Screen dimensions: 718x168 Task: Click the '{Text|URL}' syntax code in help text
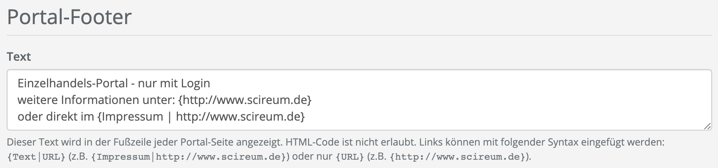pyautogui.click(x=36, y=157)
